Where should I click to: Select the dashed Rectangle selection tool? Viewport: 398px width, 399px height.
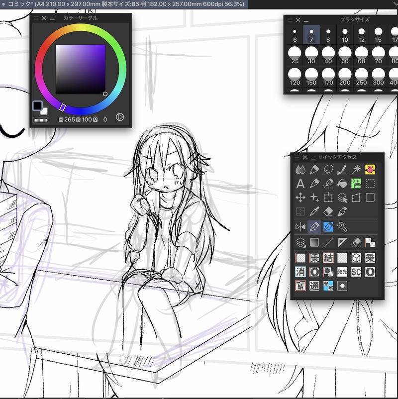[370, 184]
